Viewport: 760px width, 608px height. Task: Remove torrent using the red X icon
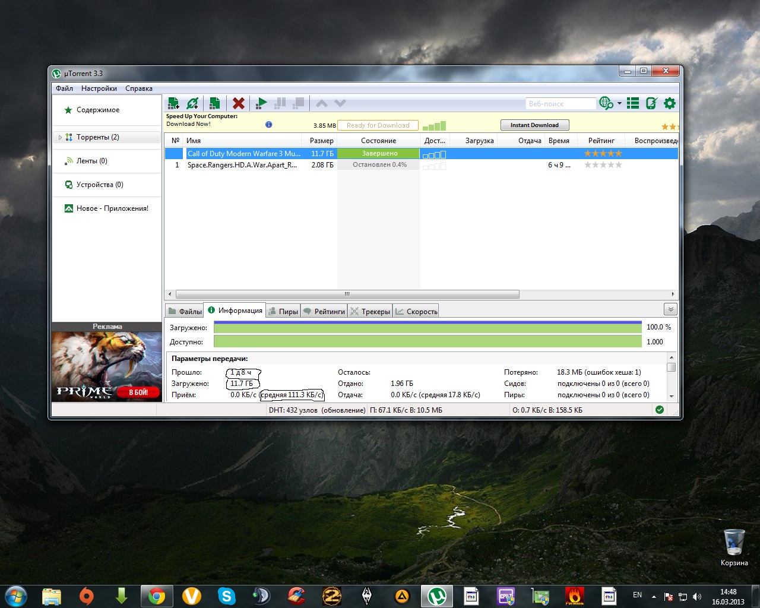coord(239,103)
